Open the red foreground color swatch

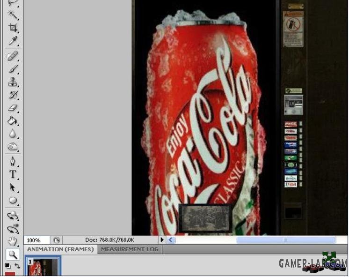pyautogui.click(x=10, y=274)
